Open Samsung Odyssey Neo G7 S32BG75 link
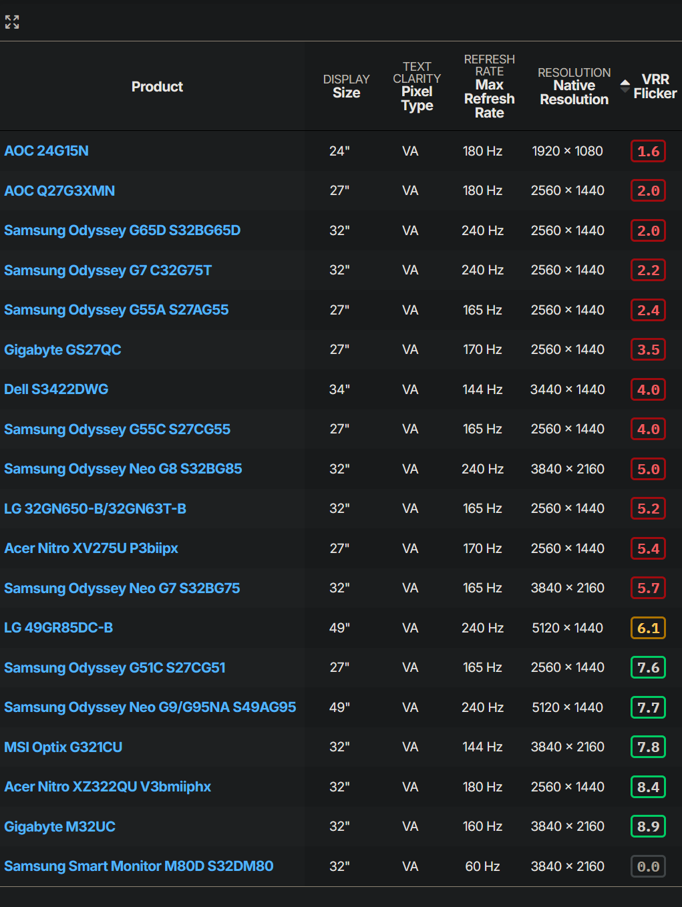Screen dimensions: 682x907 click(x=122, y=588)
